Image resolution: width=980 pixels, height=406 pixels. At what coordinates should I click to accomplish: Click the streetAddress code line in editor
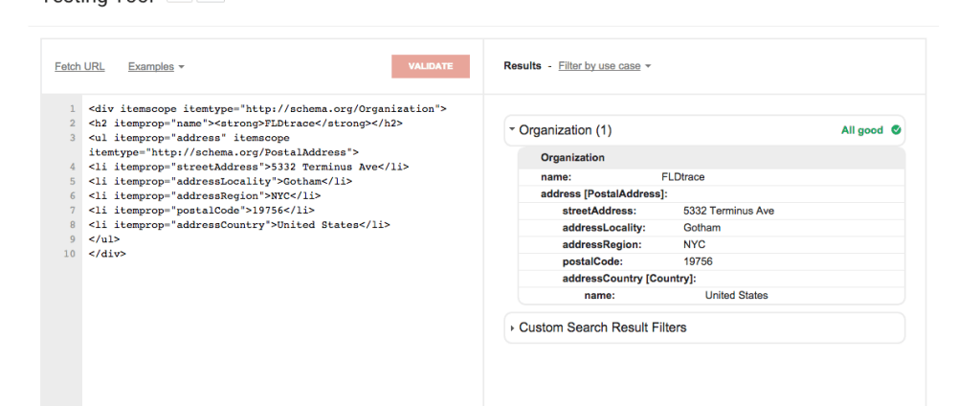[248, 166]
